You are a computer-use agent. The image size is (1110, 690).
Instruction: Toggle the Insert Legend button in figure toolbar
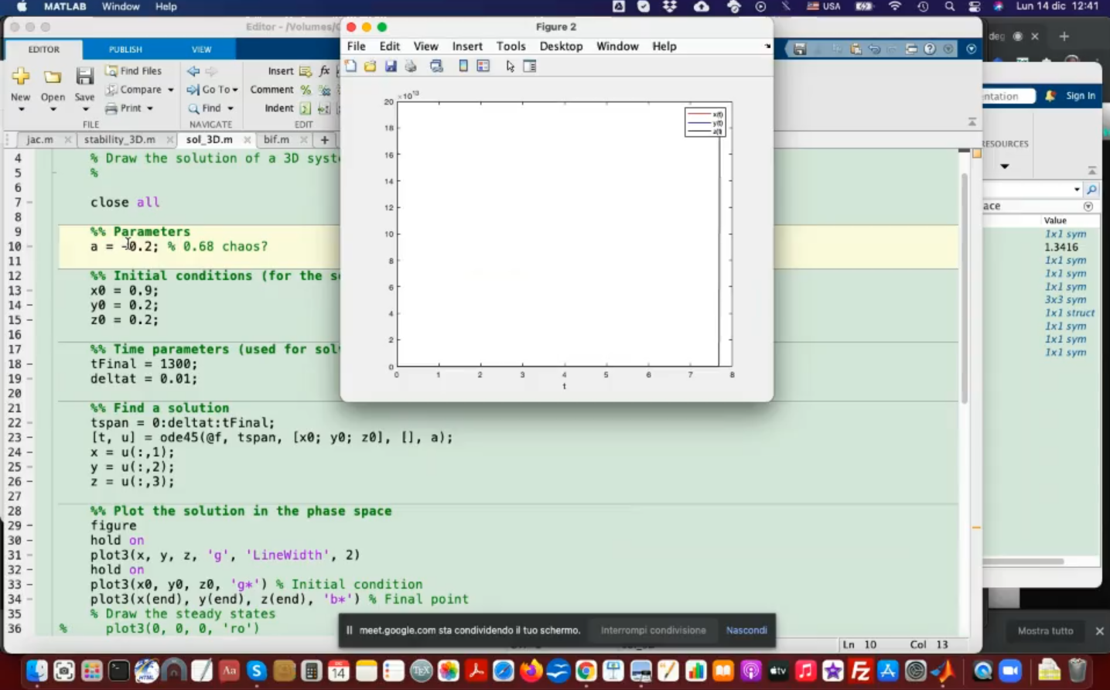(483, 67)
